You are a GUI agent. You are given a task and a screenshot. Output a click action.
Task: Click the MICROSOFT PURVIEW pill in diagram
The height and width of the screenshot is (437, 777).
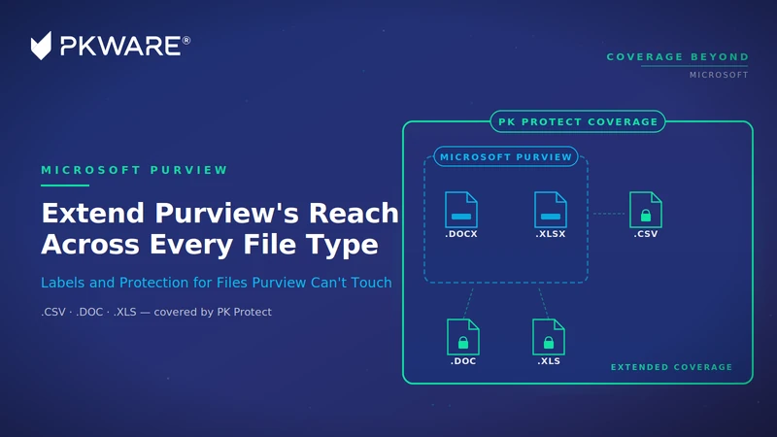click(506, 157)
